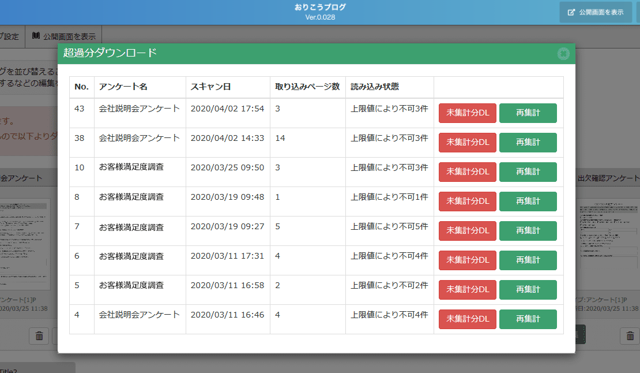The image size is (640, 373).
Task: Close the 超過分ダウンロード dialog
Action: click(563, 54)
